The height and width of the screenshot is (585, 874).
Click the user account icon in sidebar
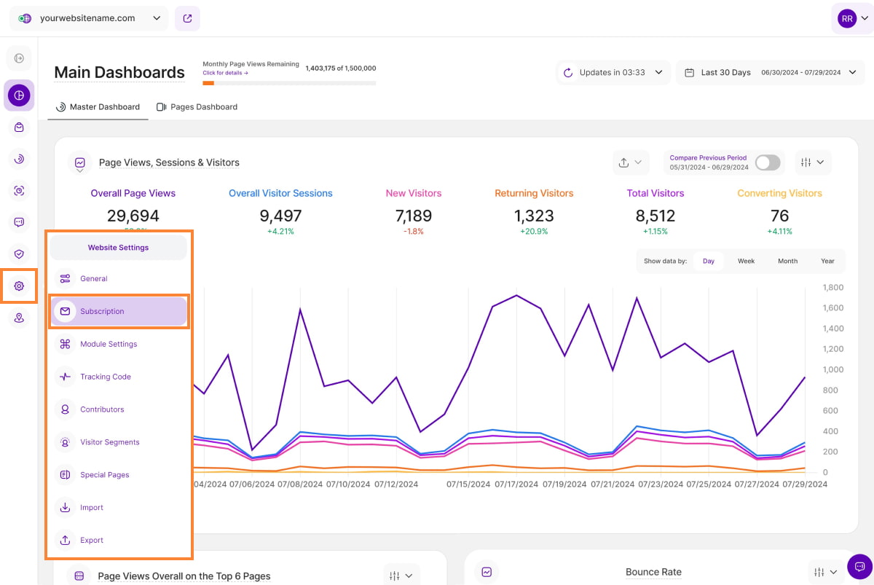[x=19, y=318]
